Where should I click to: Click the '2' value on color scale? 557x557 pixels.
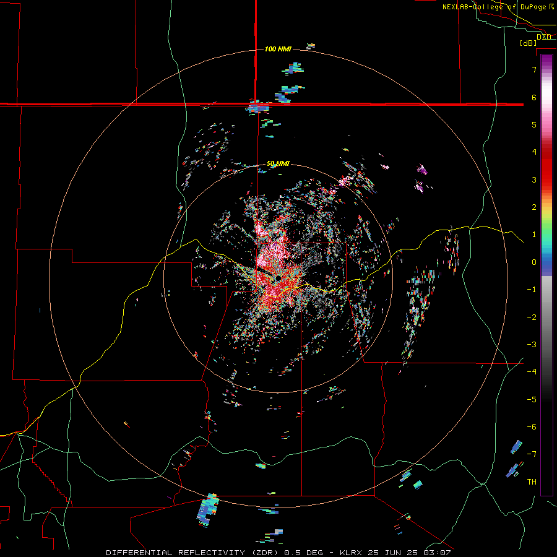pos(534,207)
